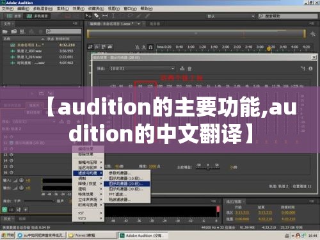The image size is (320, 240).
Task: Click the help search field at top right
Action: (x=287, y=16)
